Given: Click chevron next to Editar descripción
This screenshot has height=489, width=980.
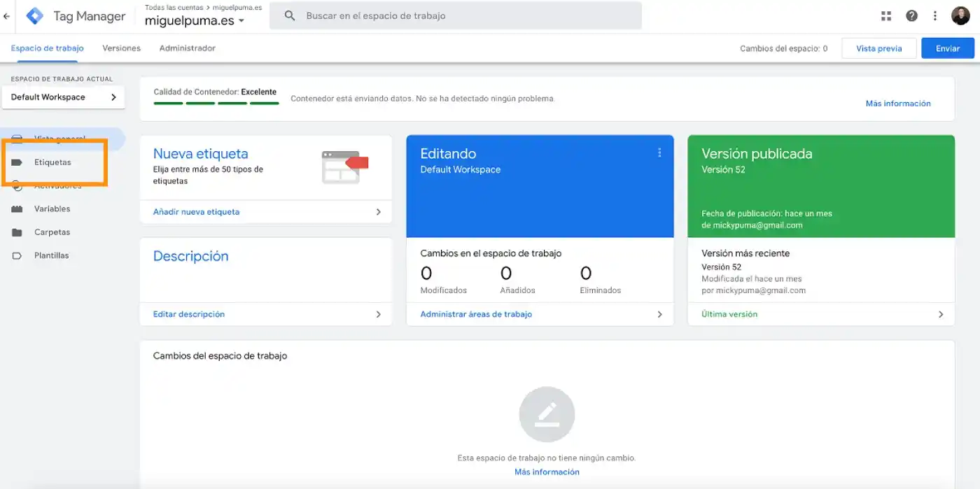Looking at the screenshot, I should pos(378,315).
